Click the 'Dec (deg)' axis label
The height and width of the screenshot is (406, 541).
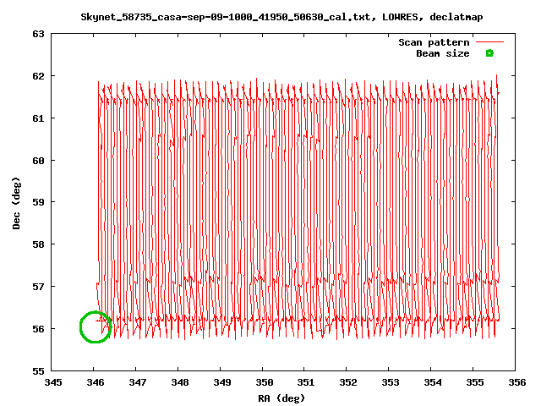point(16,203)
